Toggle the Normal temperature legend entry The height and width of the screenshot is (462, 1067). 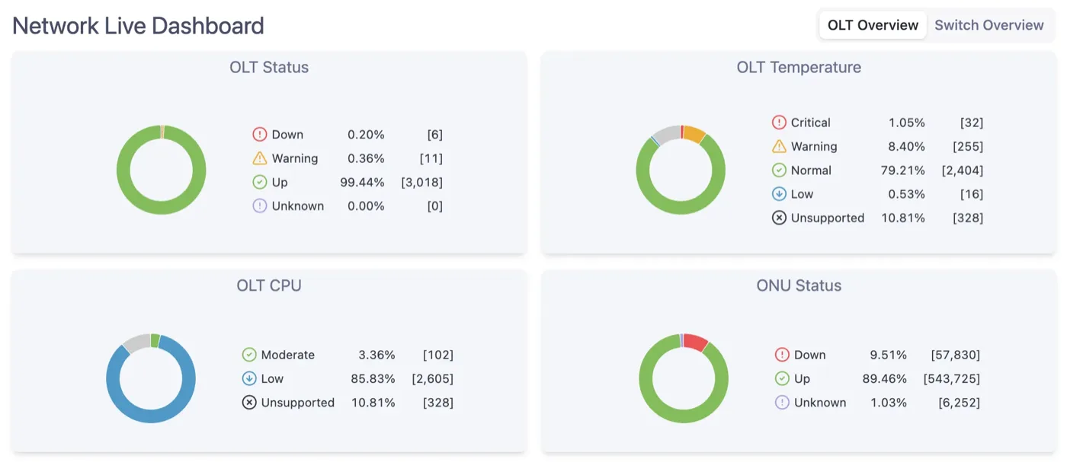coord(811,170)
